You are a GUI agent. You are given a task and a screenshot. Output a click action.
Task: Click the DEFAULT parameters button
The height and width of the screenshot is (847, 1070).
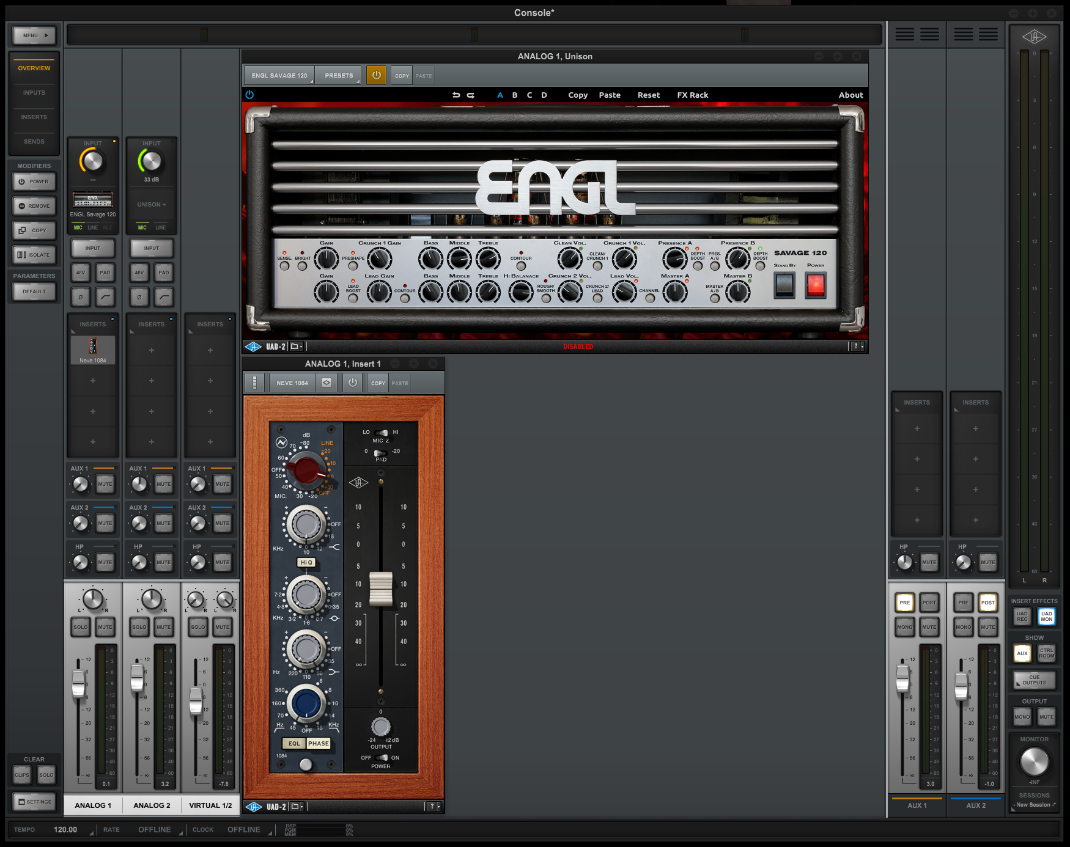click(x=34, y=291)
